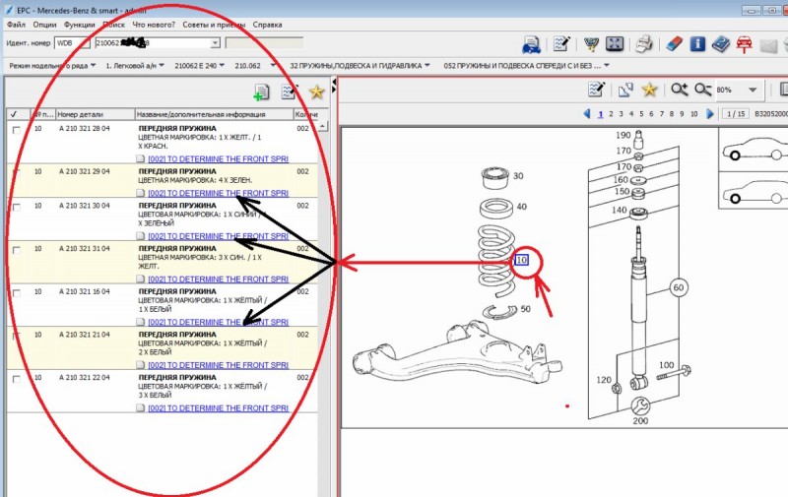Click favorites star in picture panel

click(649, 90)
